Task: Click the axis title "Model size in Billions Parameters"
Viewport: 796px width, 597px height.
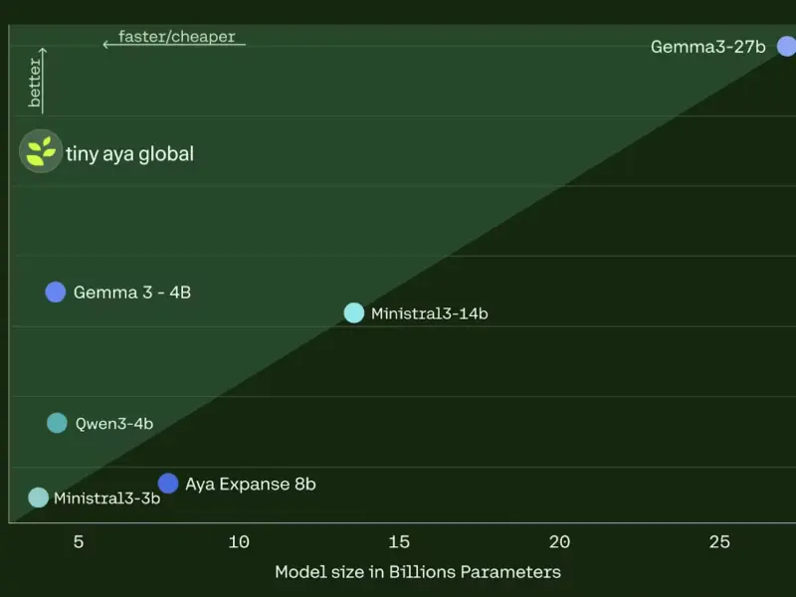Action: click(x=418, y=572)
